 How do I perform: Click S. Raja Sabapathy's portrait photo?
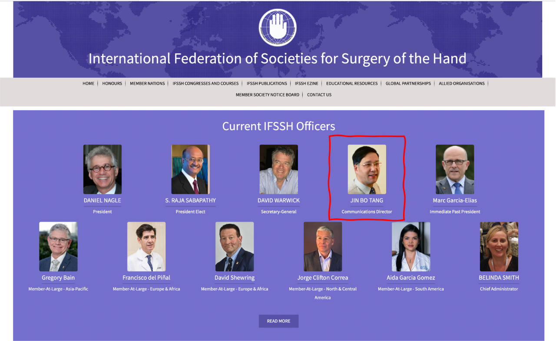point(191,169)
